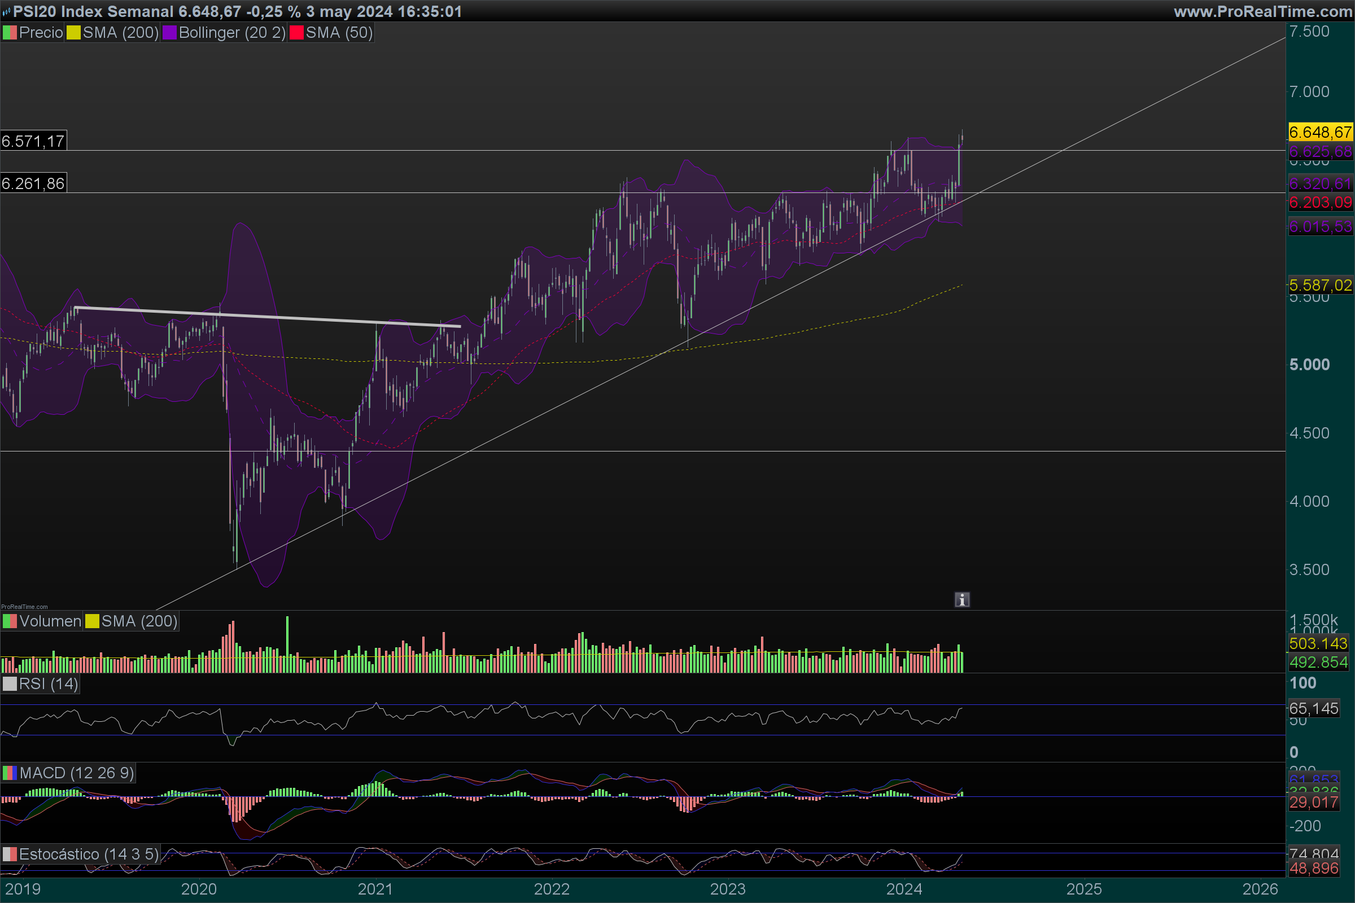
Task: Click the red 6.203,09 SMA value tag
Action: coord(1320,203)
